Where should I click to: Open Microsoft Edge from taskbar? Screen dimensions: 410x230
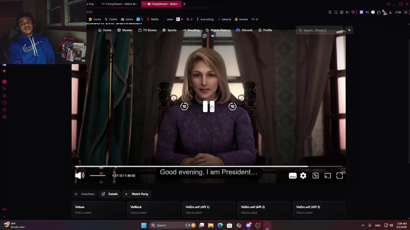point(220,225)
